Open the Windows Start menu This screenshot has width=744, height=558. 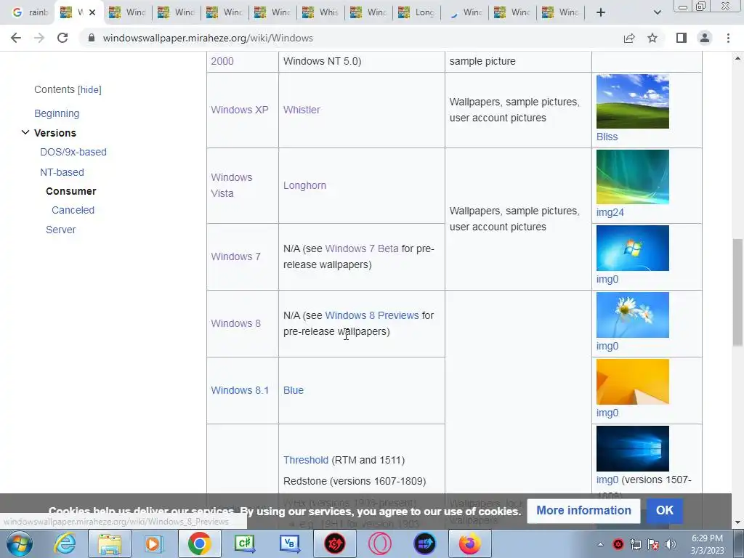pos(19,543)
